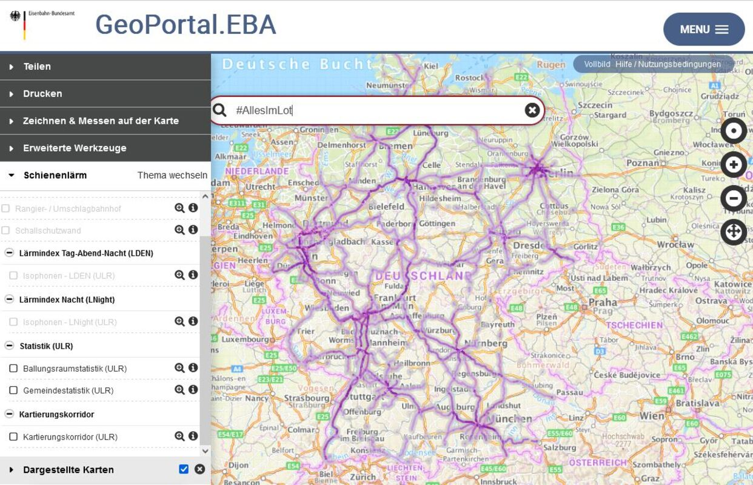Switch map to Vollbild
Viewport: 753px width, 485px height.
597,64
